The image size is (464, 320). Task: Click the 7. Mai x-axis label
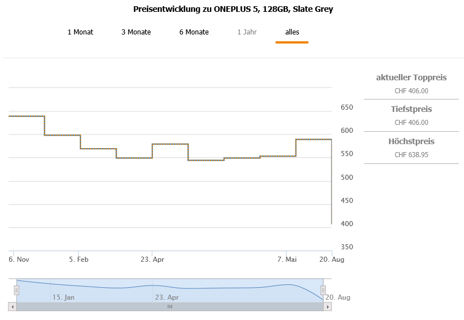tap(287, 260)
